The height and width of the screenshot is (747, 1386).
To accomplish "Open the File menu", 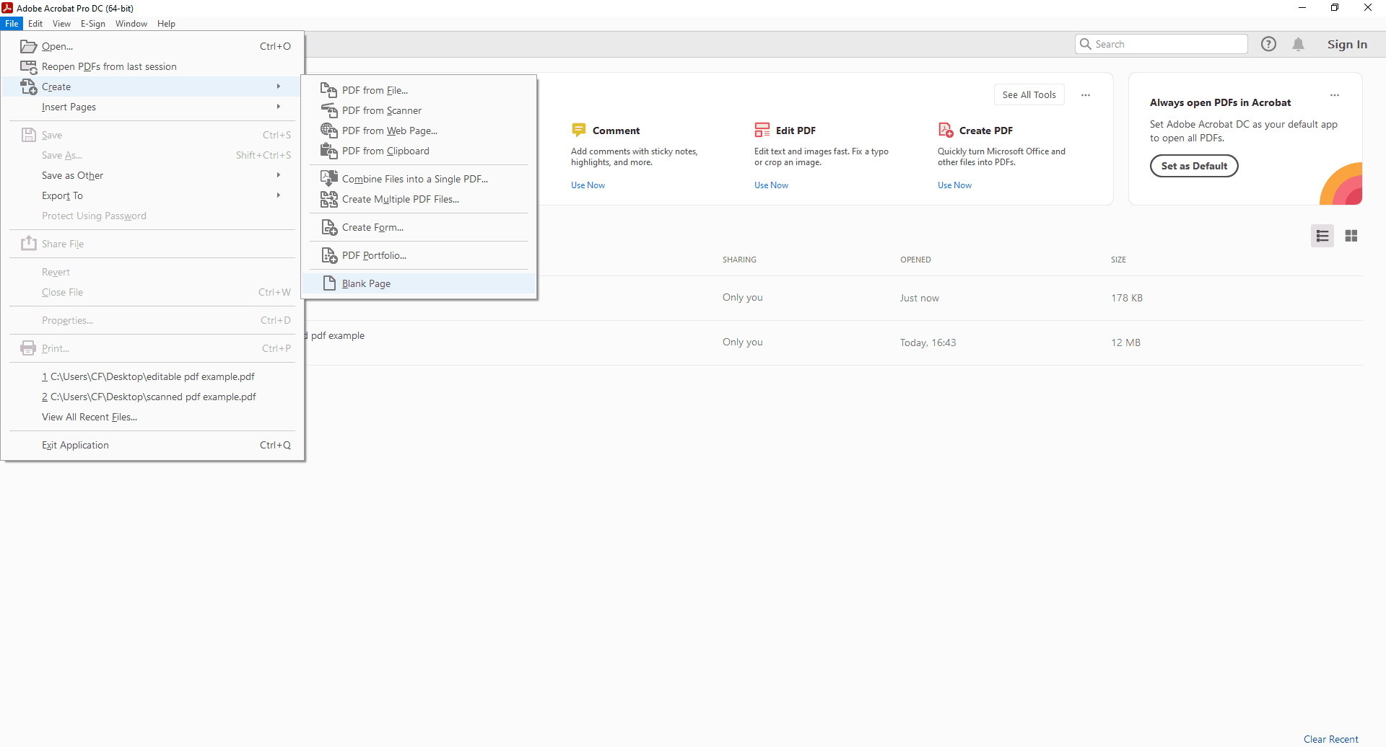I will tap(12, 24).
